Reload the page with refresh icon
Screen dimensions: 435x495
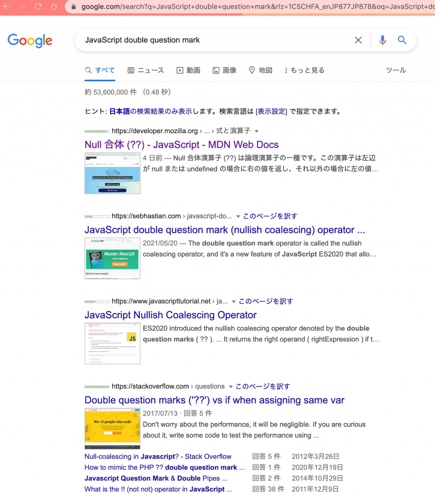point(38,6)
